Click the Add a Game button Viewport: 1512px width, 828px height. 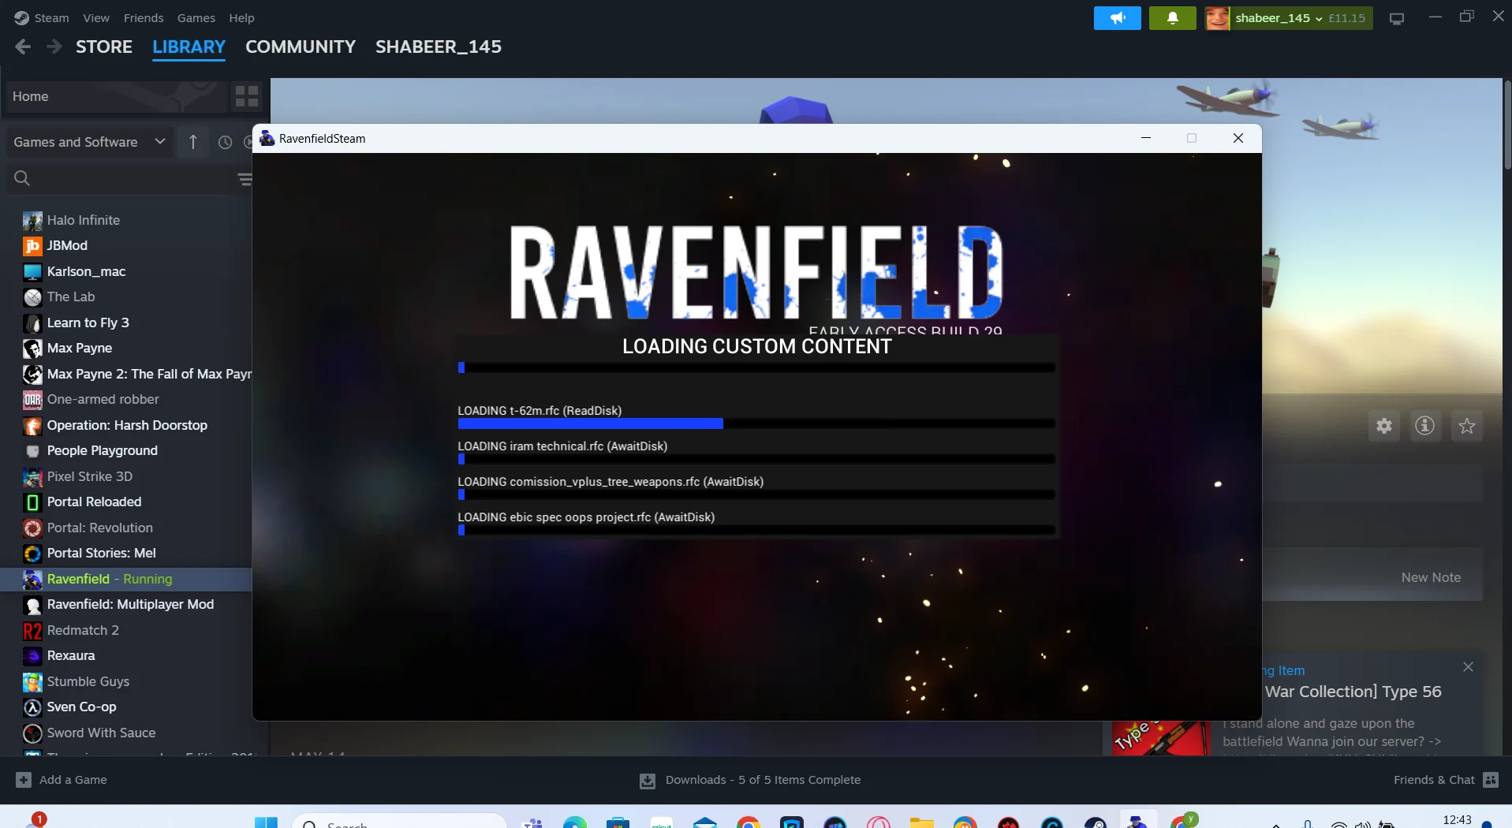pos(62,779)
